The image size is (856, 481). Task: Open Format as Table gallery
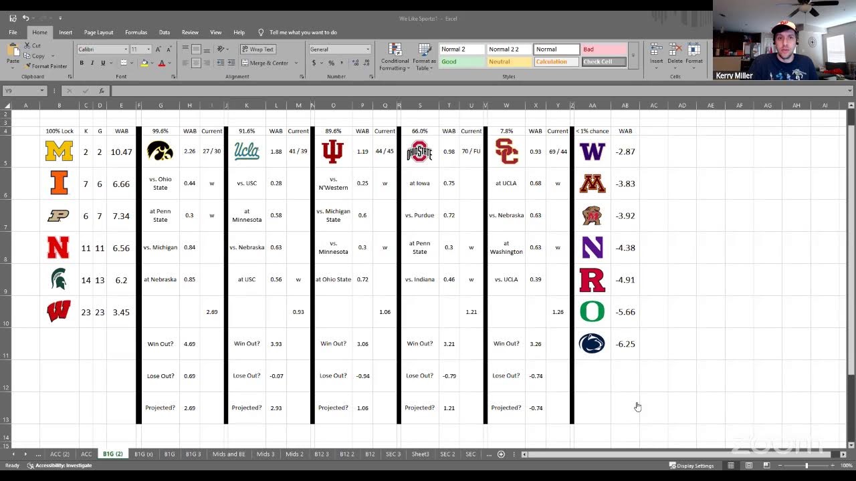tap(424, 57)
